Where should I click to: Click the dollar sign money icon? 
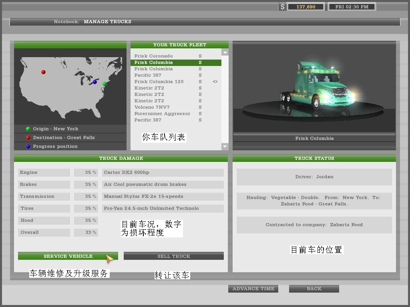[x=283, y=7]
